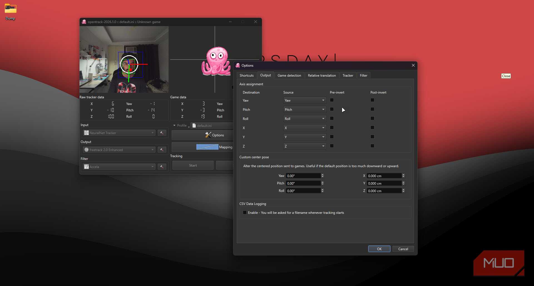Start tracking in opentrack
Viewport: 534px width, 286px height.
(x=193, y=165)
